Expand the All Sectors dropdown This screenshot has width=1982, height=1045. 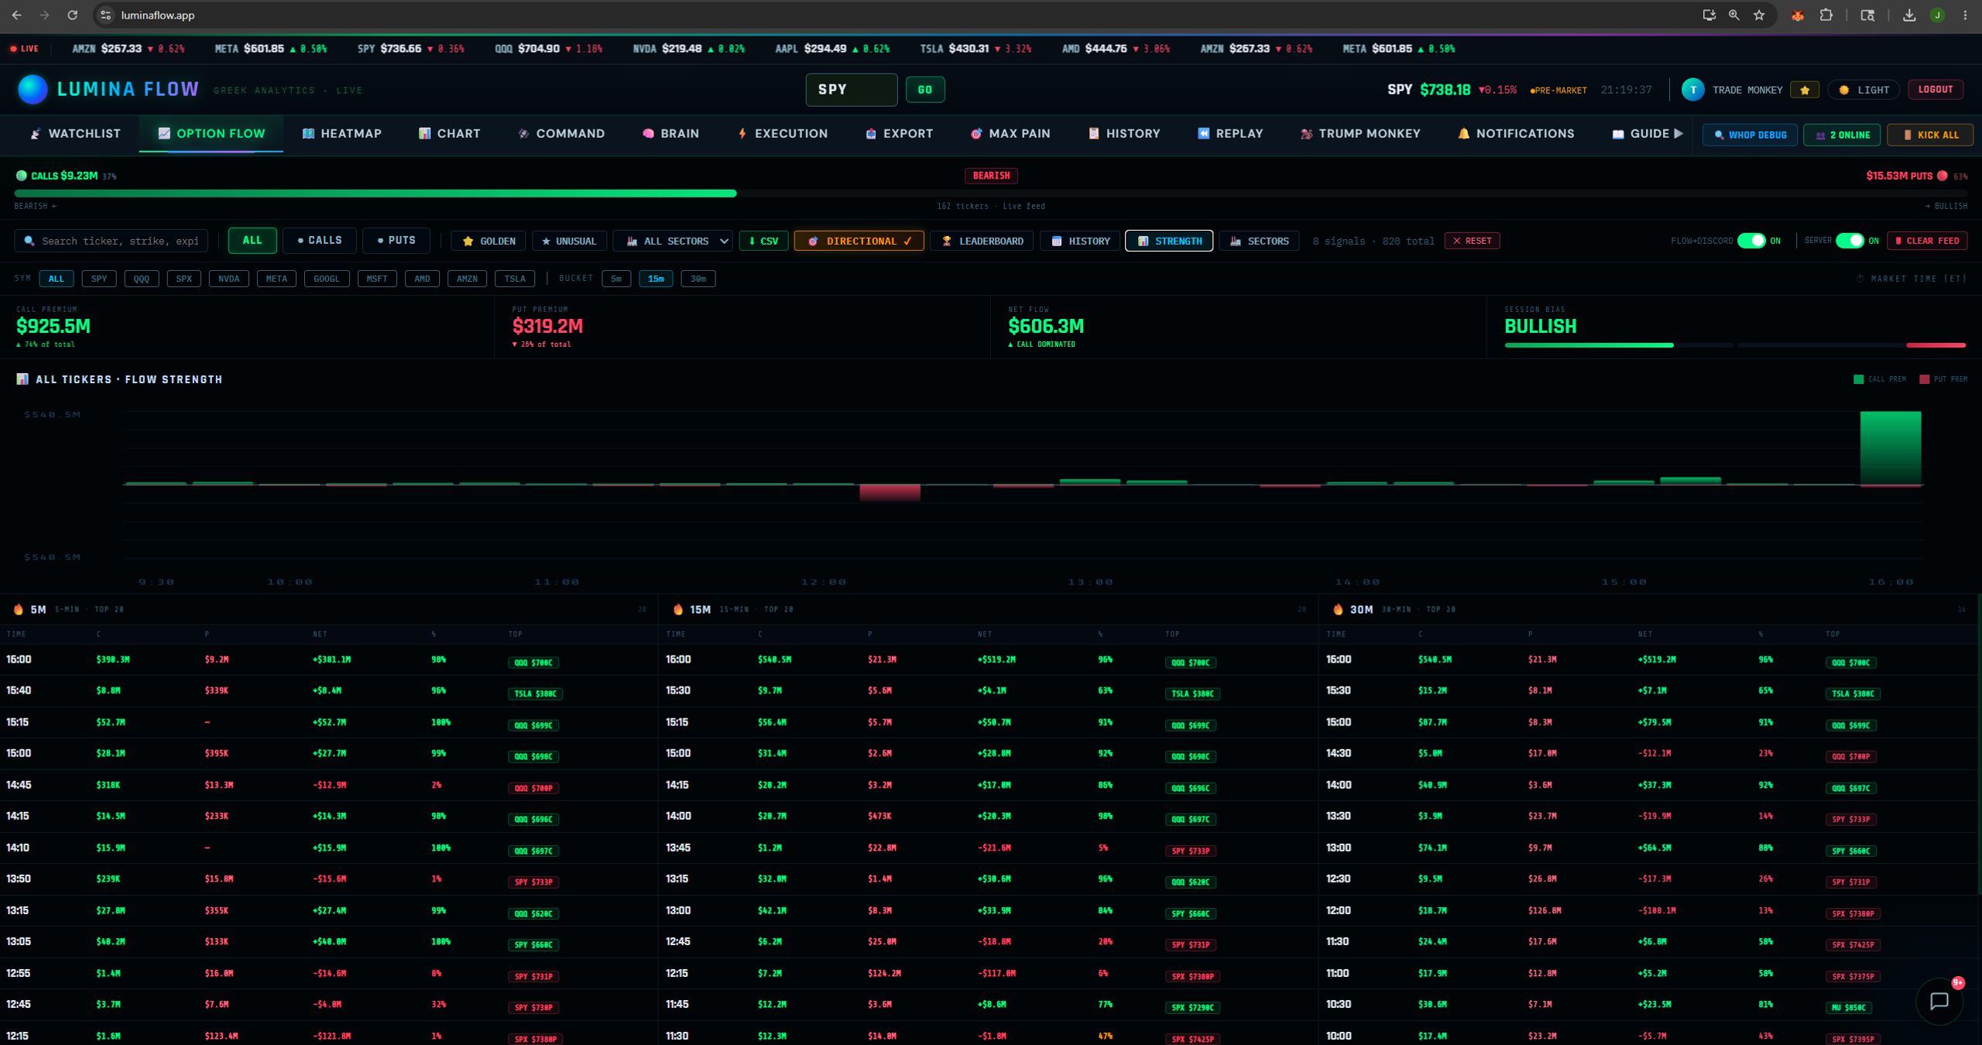pyautogui.click(x=674, y=241)
